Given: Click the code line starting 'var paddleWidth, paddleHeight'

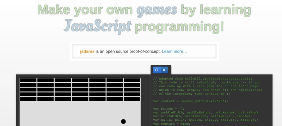Looking at the screenshot, I should (x=207, y=112).
